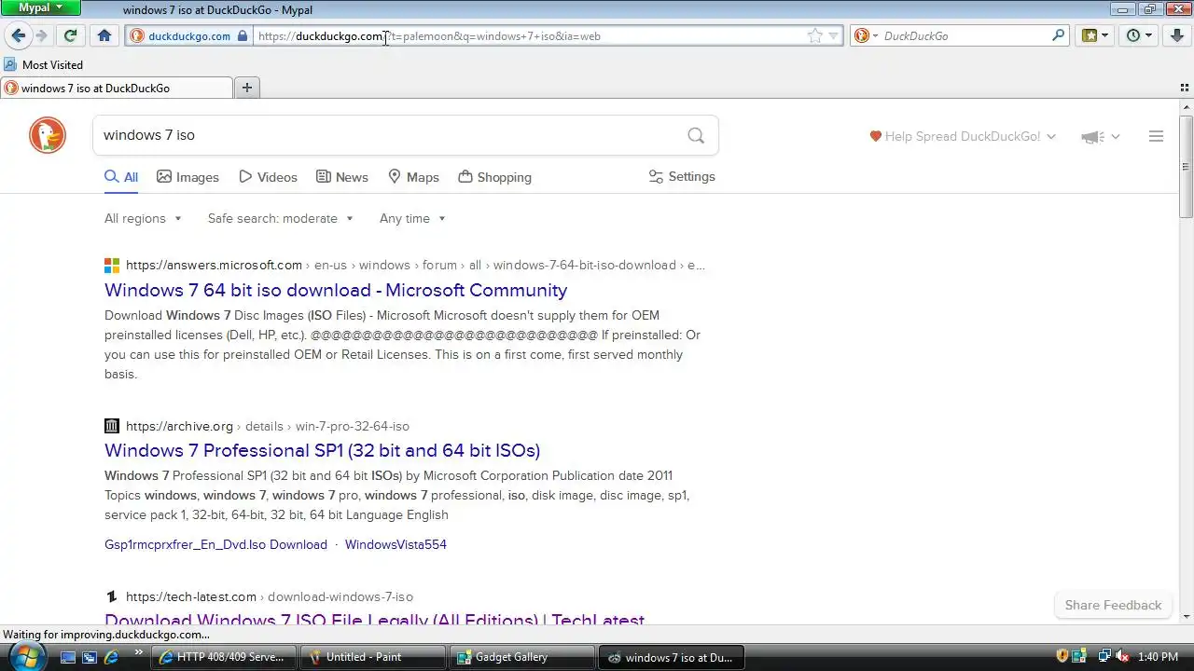1194x671 pixels.
Task: Click the Forward navigation arrow
Action: [41, 35]
